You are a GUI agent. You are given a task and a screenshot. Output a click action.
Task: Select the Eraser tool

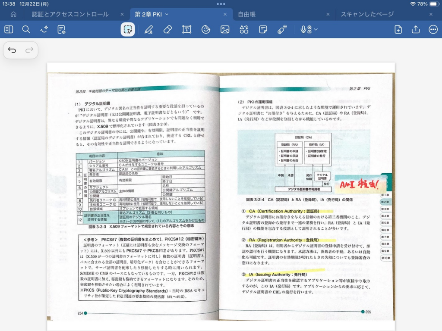tap(168, 29)
